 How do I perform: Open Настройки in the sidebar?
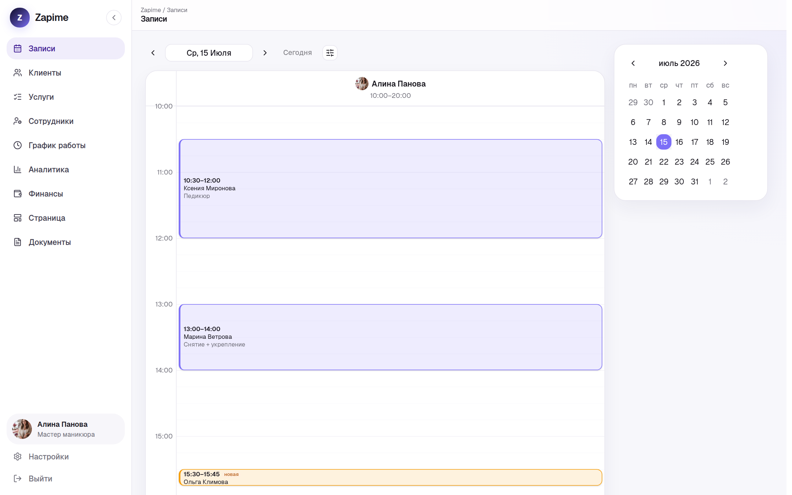[x=66, y=456]
